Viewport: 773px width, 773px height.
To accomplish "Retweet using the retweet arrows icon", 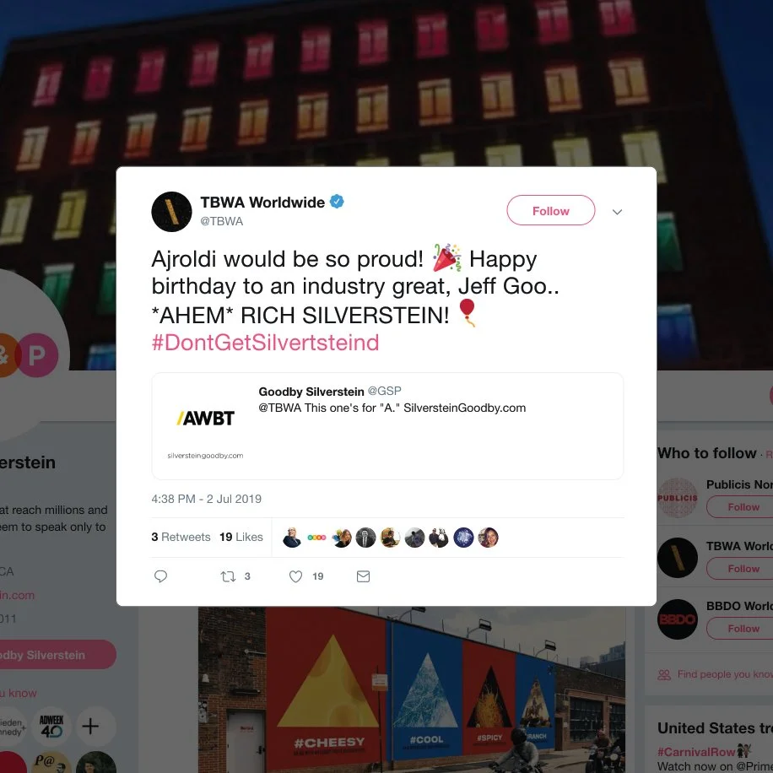I will [228, 576].
